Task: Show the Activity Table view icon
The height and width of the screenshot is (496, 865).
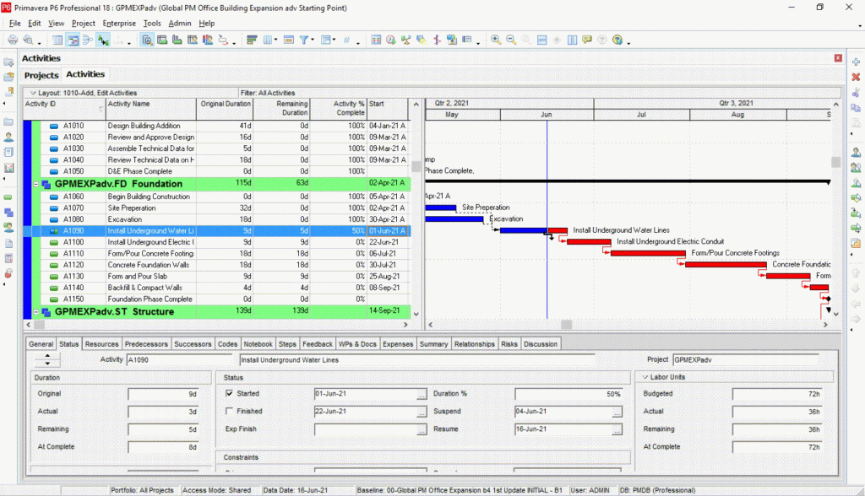Action: point(57,40)
